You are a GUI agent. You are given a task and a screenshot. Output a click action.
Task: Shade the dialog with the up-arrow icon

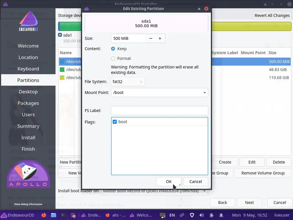199,9
